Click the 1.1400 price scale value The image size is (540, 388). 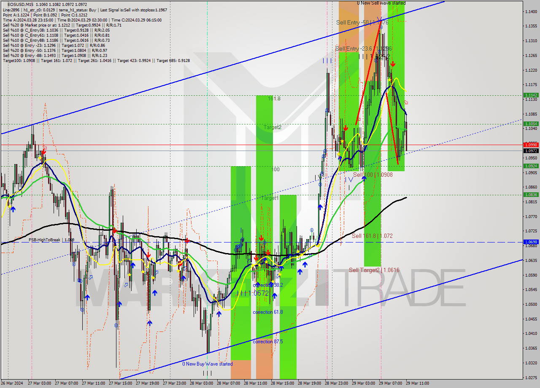click(531, 11)
